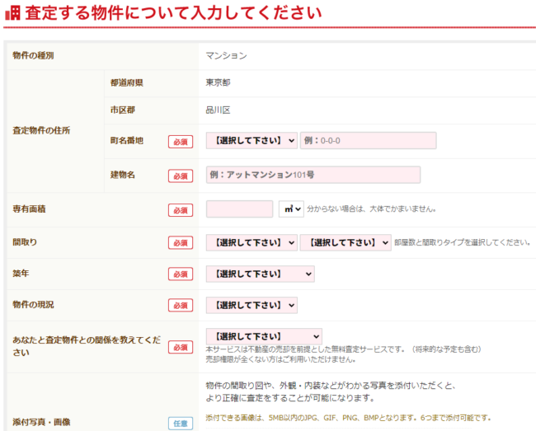The image size is (536, 431).
Task: Click the マンション property type value
Action: (x=226, y=56)
